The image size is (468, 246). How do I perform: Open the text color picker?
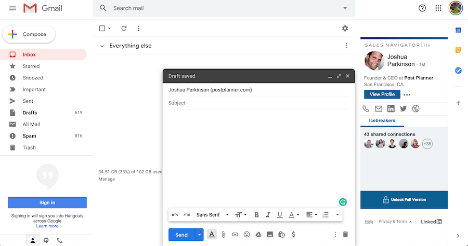point(294,215)
